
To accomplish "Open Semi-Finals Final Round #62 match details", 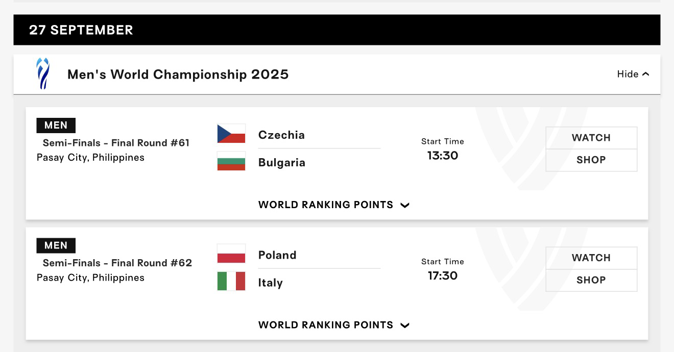I will (x=117, y=263).
